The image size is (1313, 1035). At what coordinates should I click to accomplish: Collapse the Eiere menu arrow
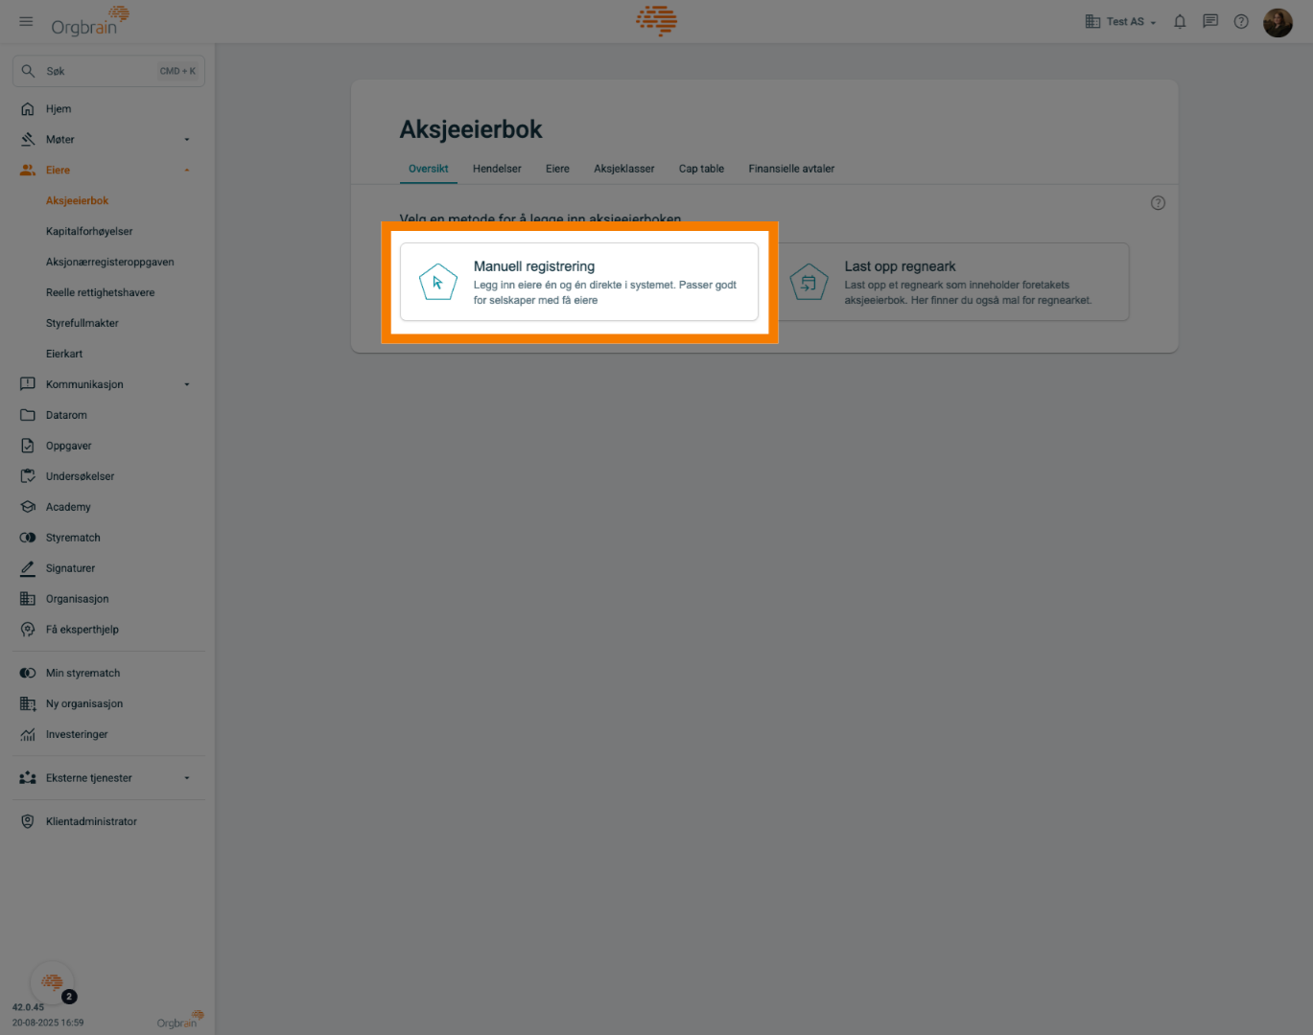(x=187, y=171)
